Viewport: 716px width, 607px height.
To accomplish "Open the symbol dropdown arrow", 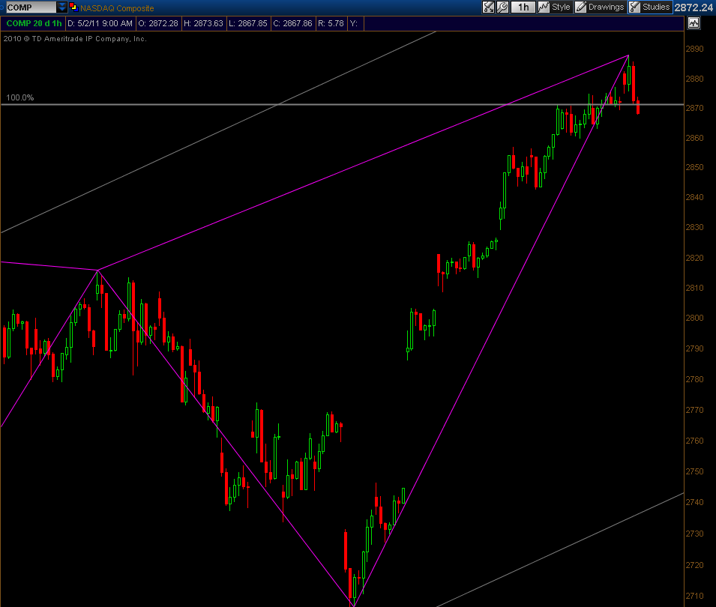I will click(62, 7).
